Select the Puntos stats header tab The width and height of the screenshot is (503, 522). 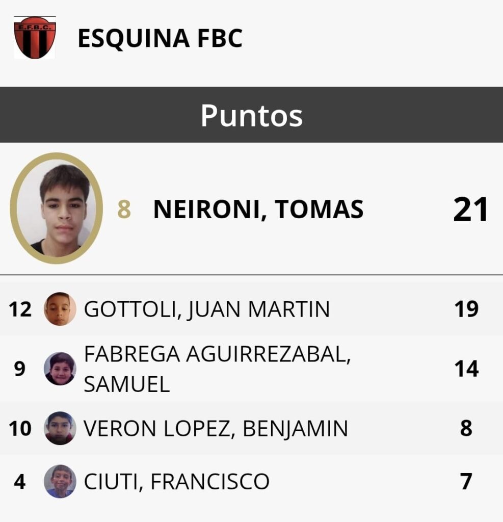point(251,116)
